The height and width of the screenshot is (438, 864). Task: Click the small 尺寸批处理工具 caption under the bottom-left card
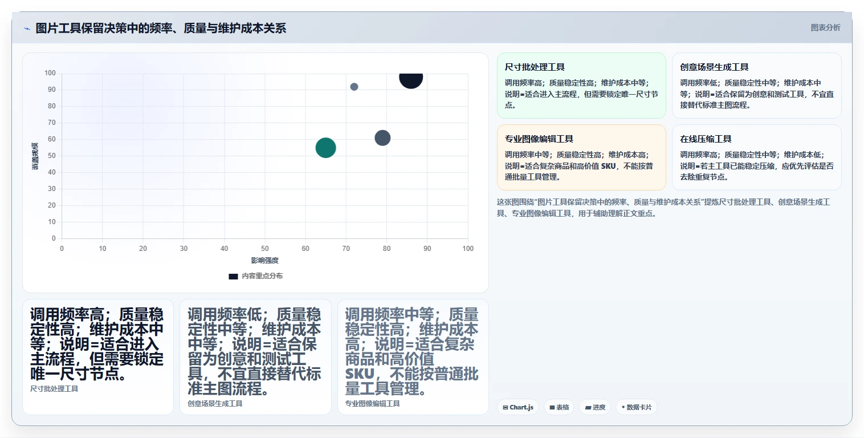click(54, 389)
